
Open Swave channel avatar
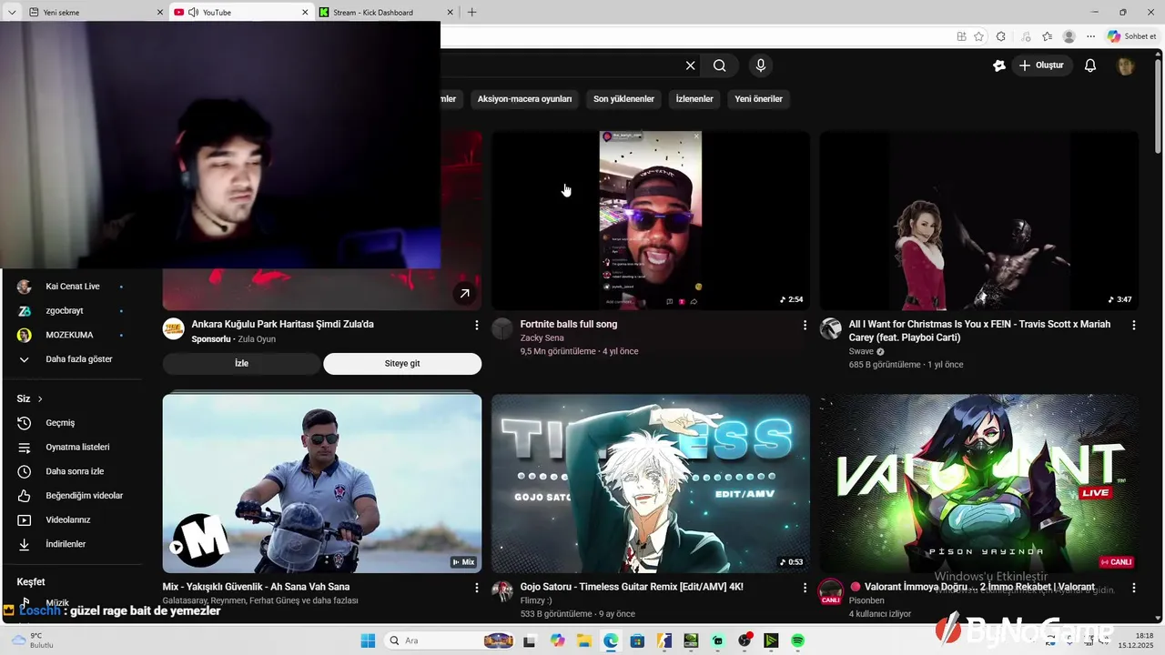click(830, 328)
